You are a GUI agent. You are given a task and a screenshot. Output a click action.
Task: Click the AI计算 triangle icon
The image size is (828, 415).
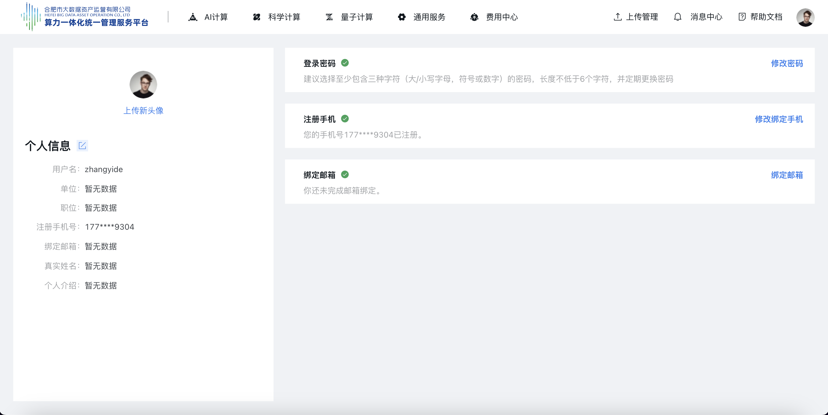193,17
